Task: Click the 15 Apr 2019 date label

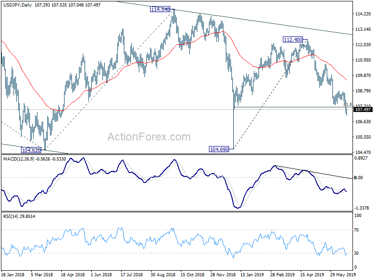Action: 312,275
